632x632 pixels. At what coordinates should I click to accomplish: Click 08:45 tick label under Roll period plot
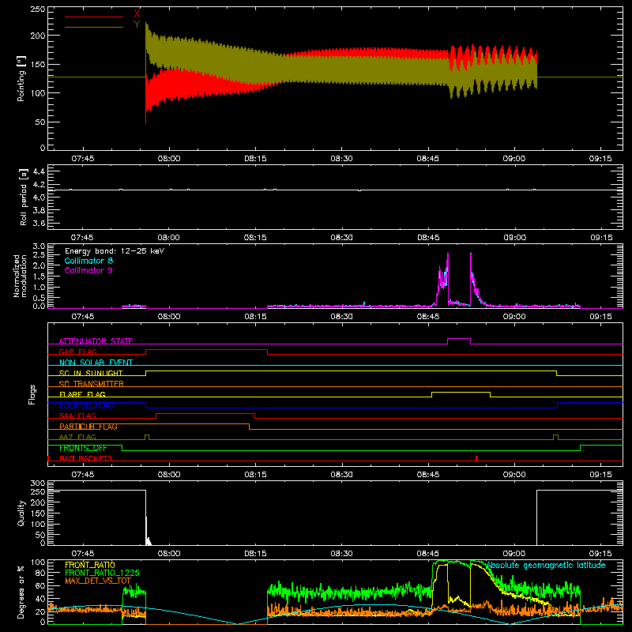pyautogui.click(x=428, y=238)
